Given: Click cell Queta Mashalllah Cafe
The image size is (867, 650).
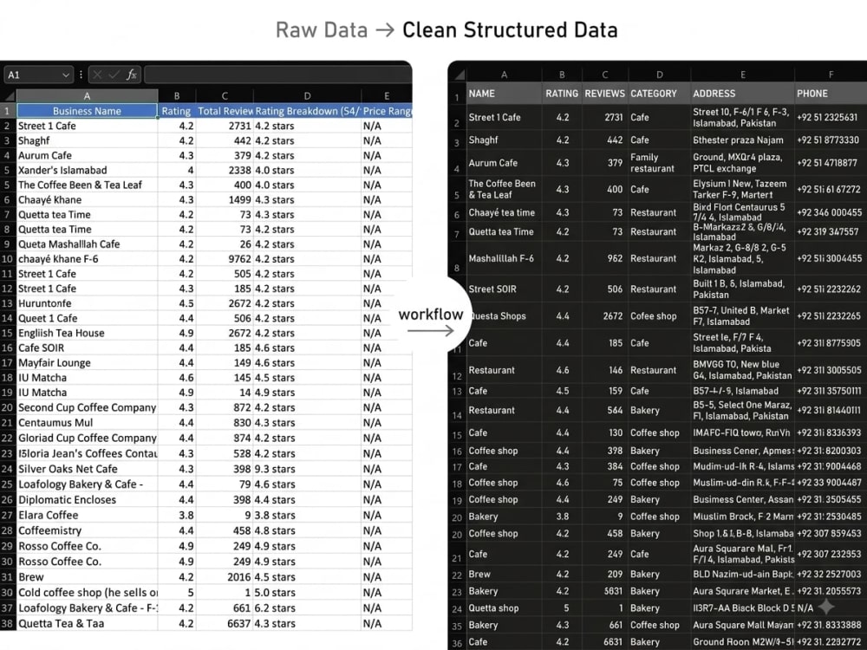Looking at the screenshot, I should (x=87, y=244).
